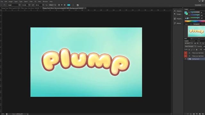
Task: Open the font size dropdown arrow
Action: click(43, 5)
